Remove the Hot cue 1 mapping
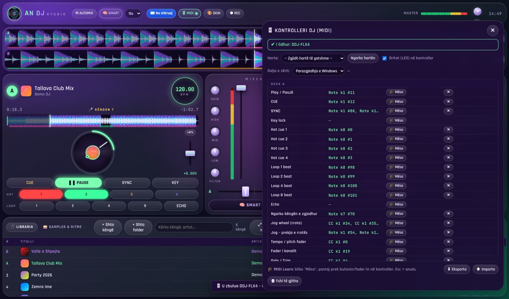Image resolution: width=509 pixels, height=299 pixels. coord(448,130)
